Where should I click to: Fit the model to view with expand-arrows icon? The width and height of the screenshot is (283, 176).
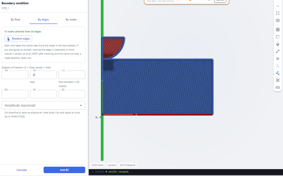(x=277, y=13)
